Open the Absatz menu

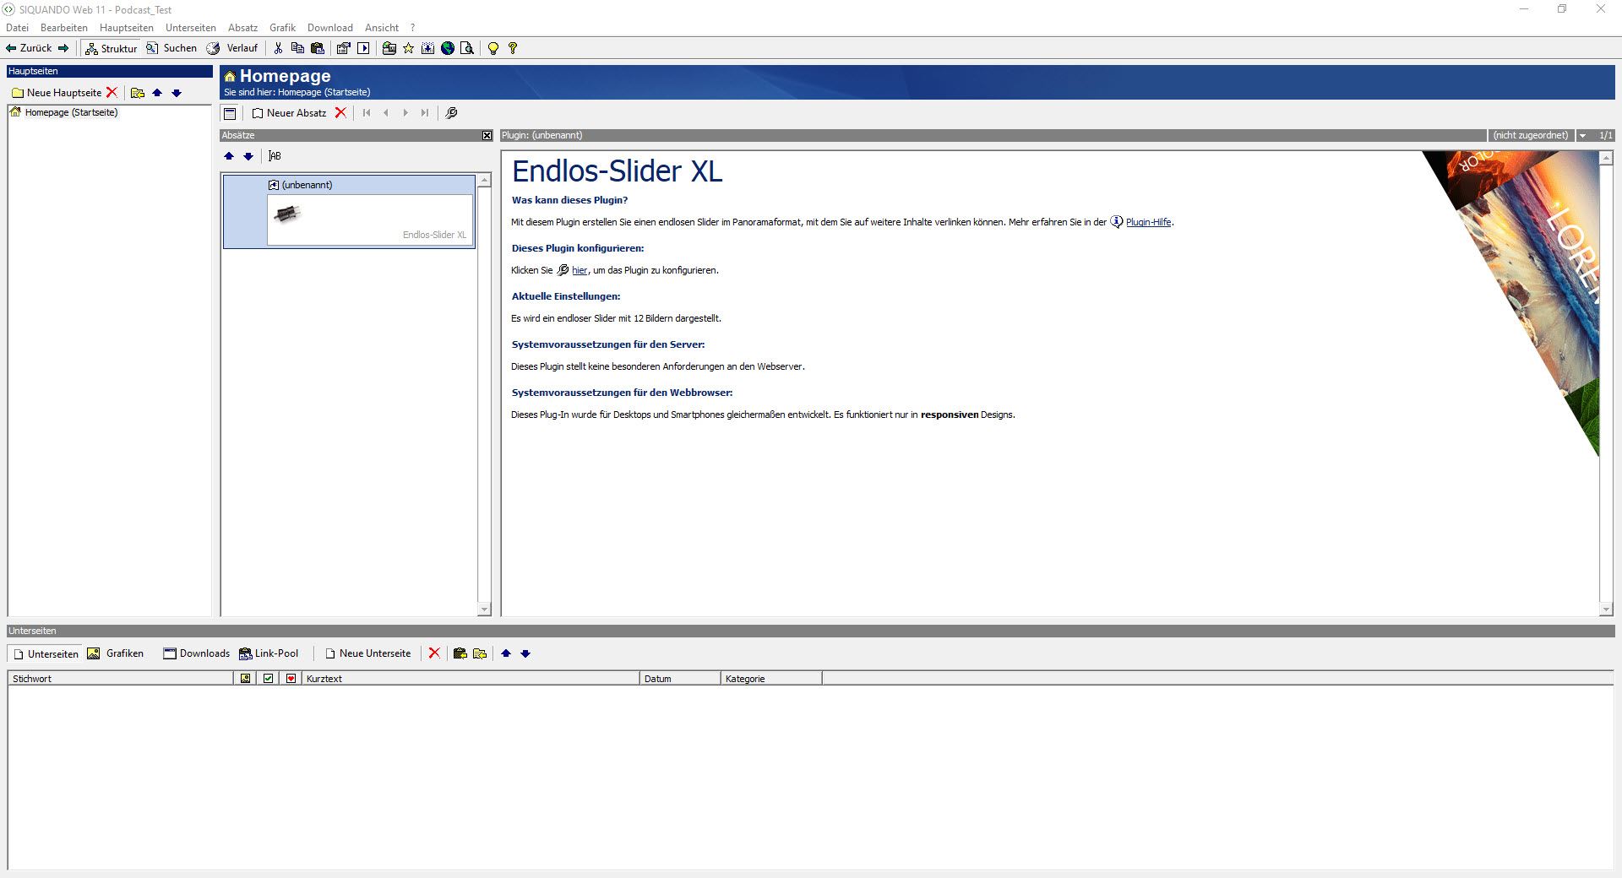coord(242,28)
